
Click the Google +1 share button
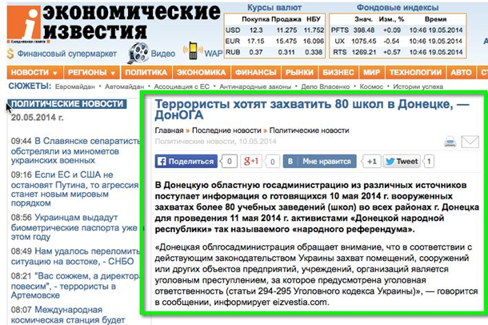[252, 161]
